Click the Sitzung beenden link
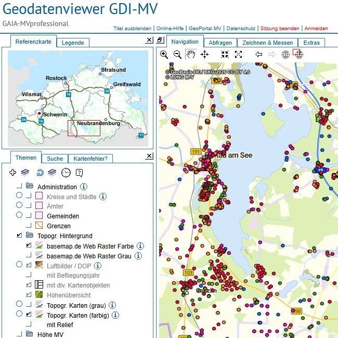Screen dimensions: 338x338 pyautogui.click(x=280, y=29)
